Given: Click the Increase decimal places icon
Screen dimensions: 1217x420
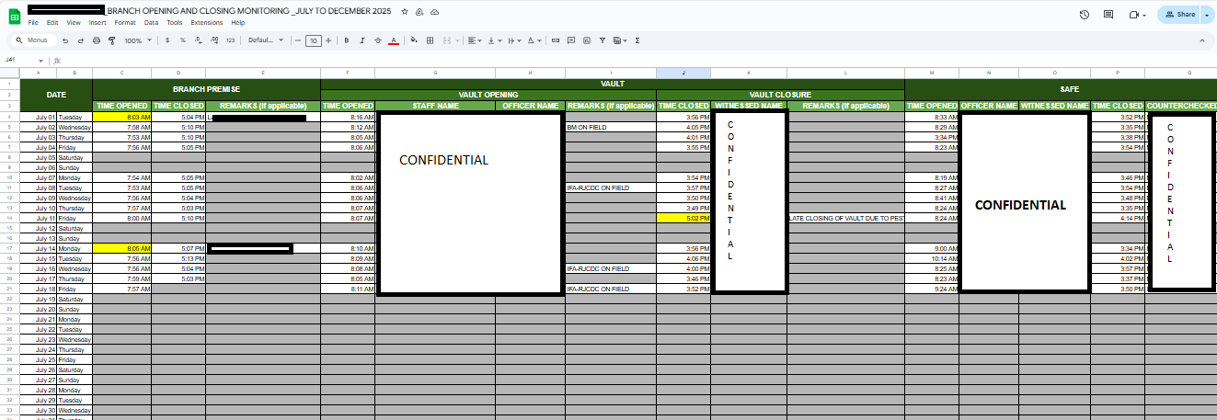Looking at the screenshot, I should [214, 40].
